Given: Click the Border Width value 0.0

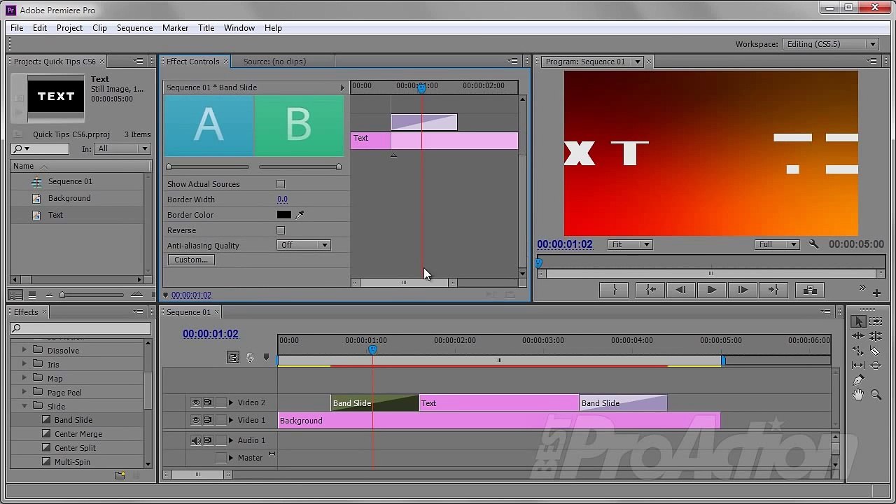Looking at the screenshot, I should pyautogui.click(x=282, y=199).
